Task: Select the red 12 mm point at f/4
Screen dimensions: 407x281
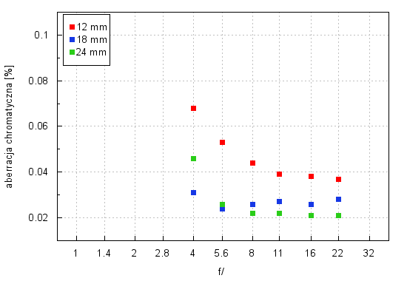Action: click(193, 108)
